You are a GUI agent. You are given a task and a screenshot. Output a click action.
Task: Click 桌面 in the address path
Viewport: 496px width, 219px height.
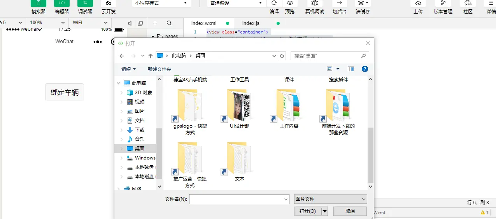[200, 56]
